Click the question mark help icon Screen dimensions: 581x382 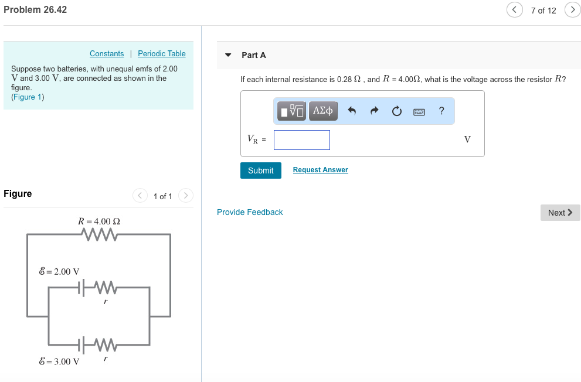pyautogui.click(x=441, y=111)
